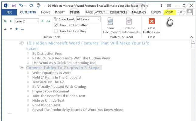Click the single left Promote arrow

click(11, 21)
